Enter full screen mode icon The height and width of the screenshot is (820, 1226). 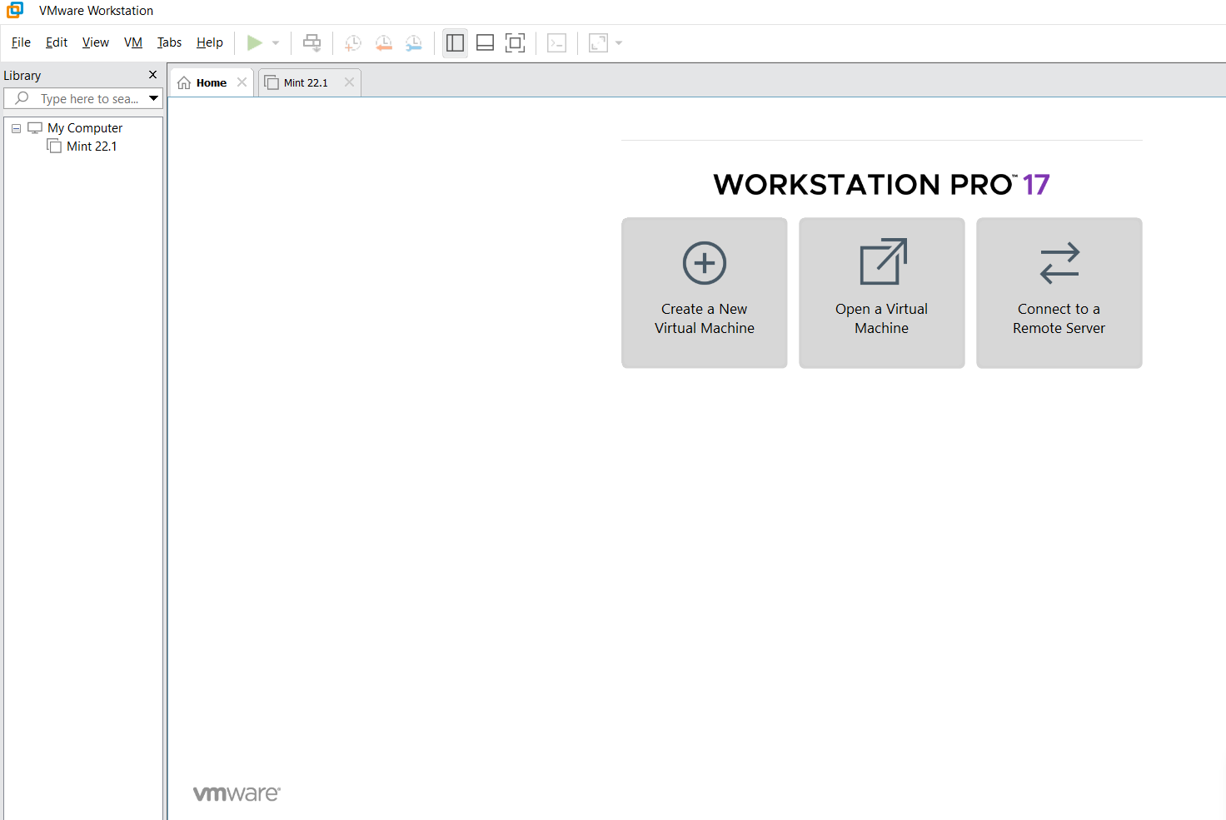coord(516,42)
